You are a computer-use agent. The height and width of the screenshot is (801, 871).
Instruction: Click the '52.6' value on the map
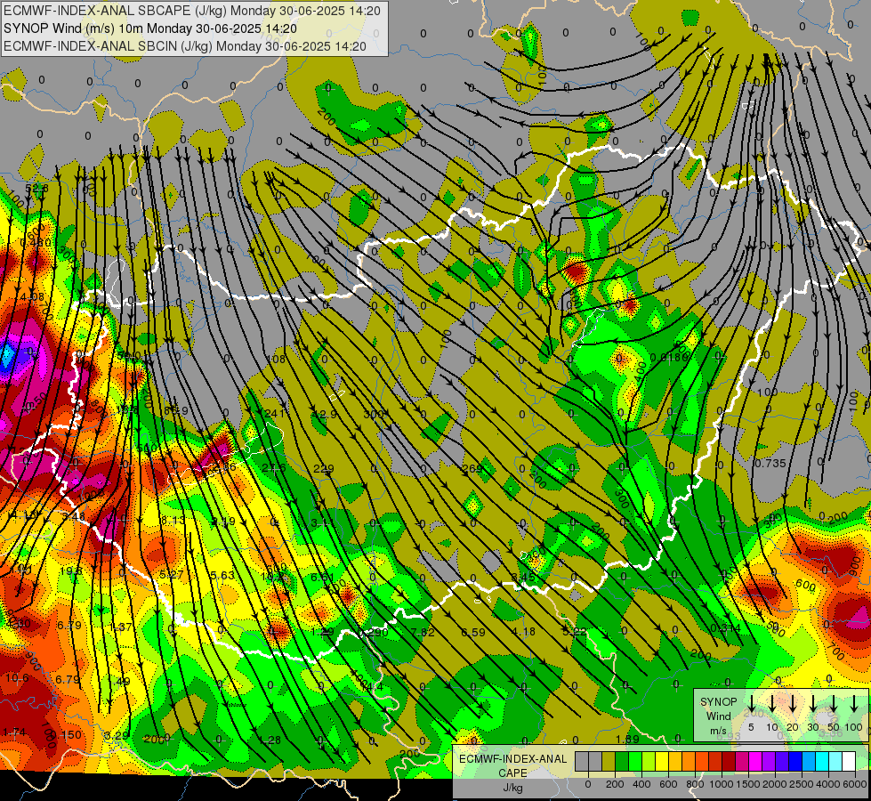point(36,189)
